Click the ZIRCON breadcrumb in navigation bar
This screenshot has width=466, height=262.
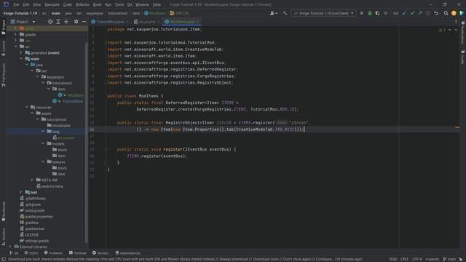180,13
